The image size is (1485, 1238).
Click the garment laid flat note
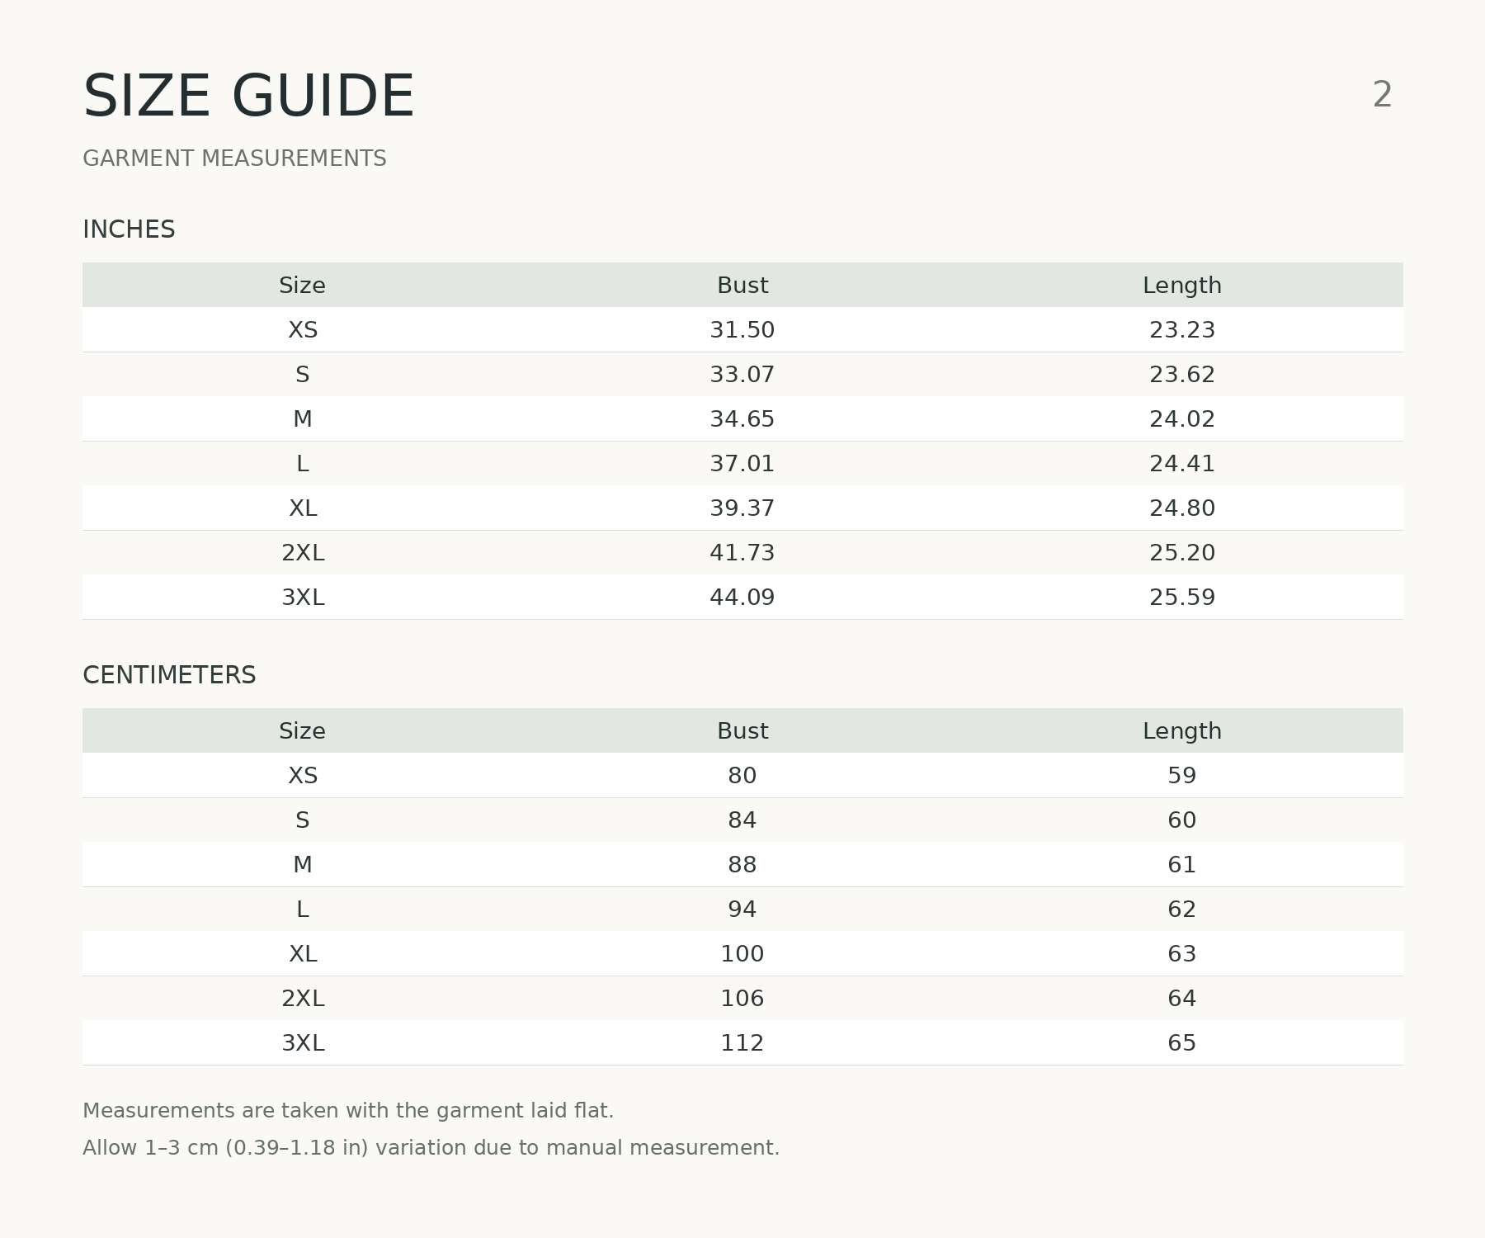click(348, 1111)
